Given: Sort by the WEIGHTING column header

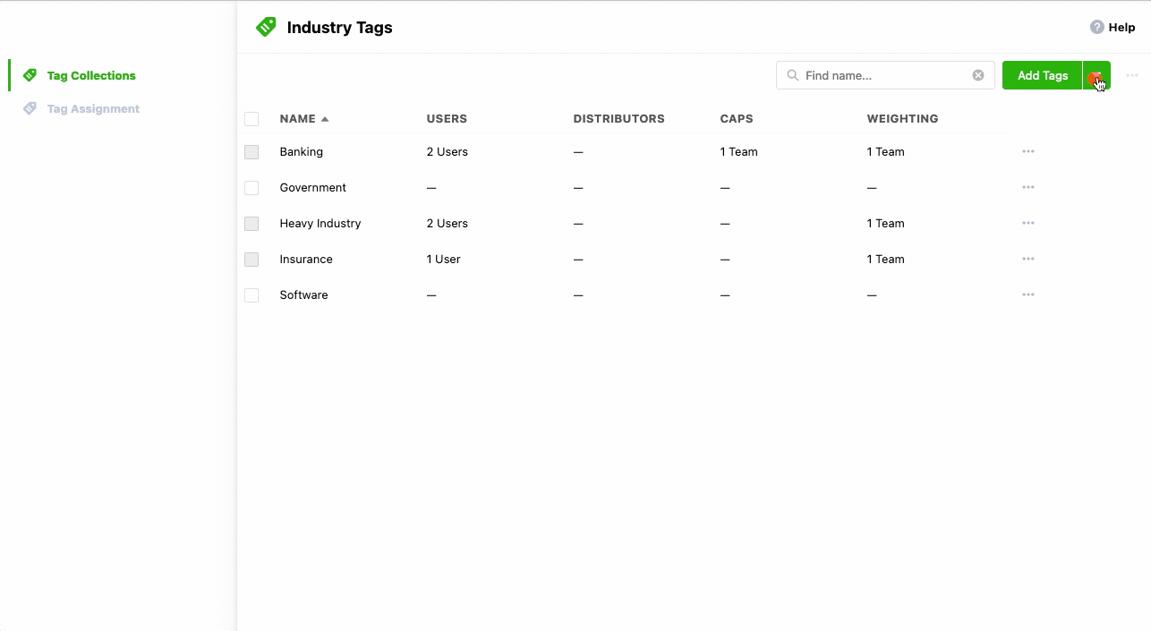Looking at the screenshot, I should pyautogui.click(x=902, y=118).
